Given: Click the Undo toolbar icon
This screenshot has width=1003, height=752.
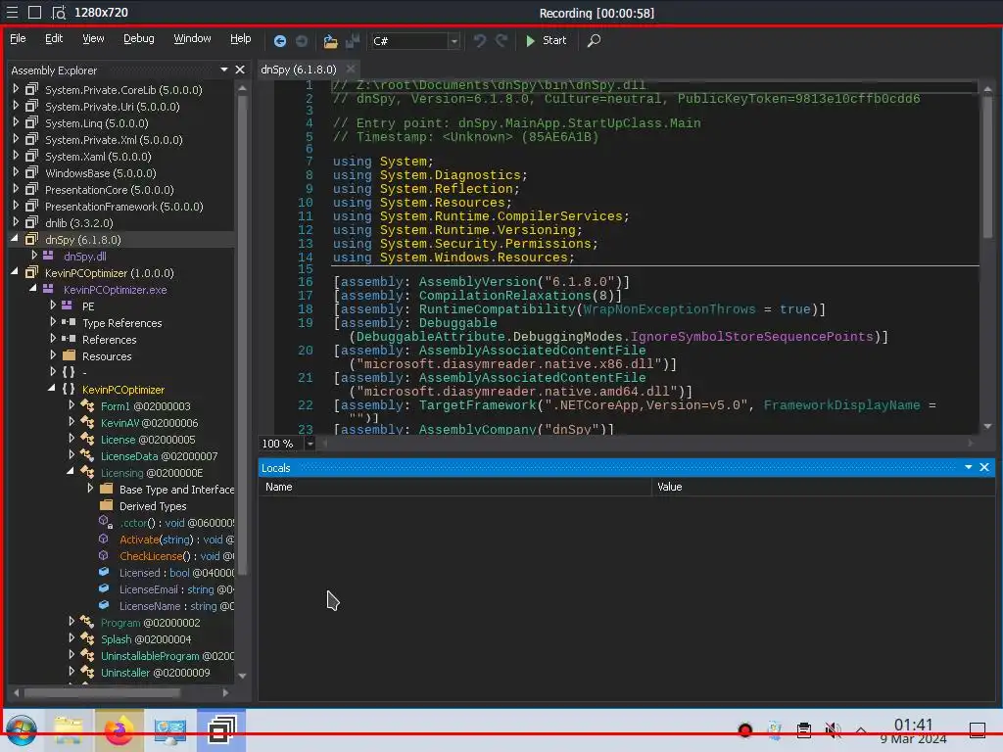Looking at the screenshot, I should pos(480,40).
